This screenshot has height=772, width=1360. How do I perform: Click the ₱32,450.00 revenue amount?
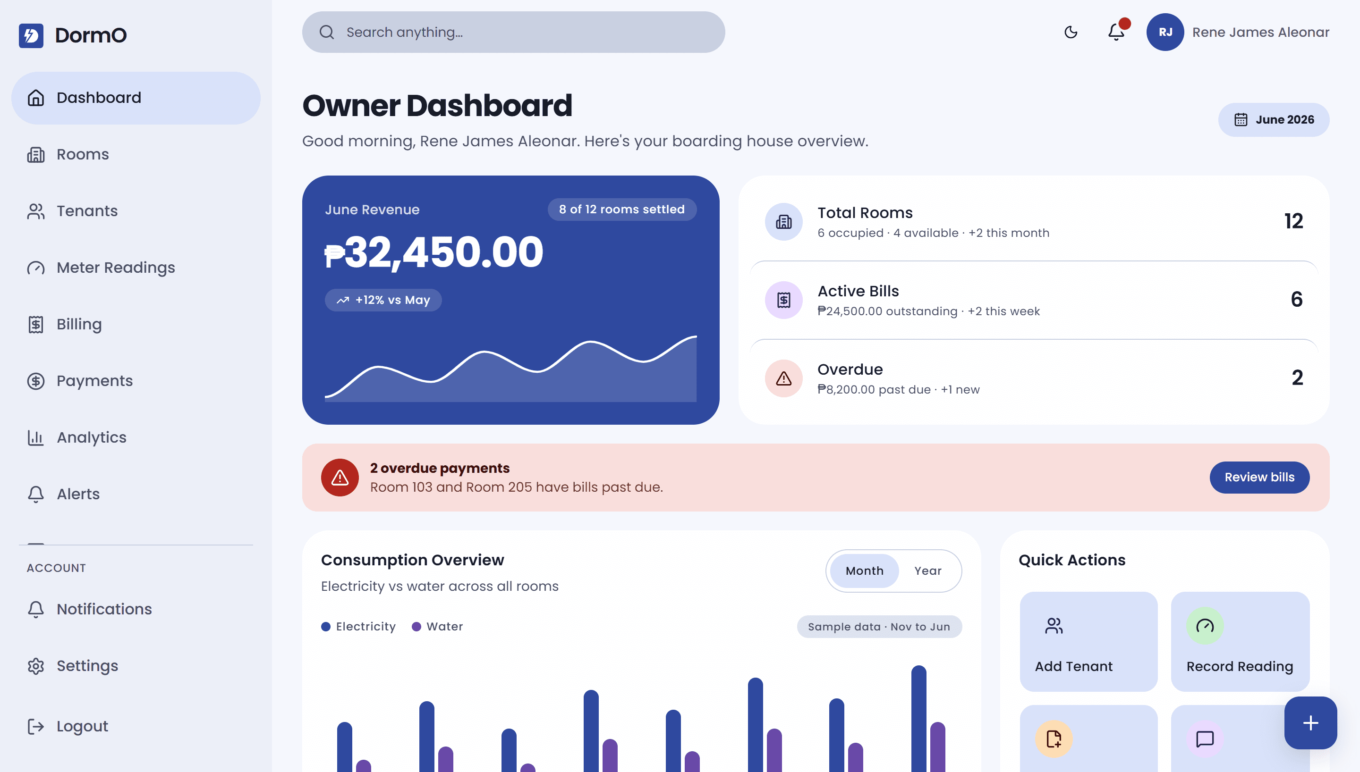434,252
